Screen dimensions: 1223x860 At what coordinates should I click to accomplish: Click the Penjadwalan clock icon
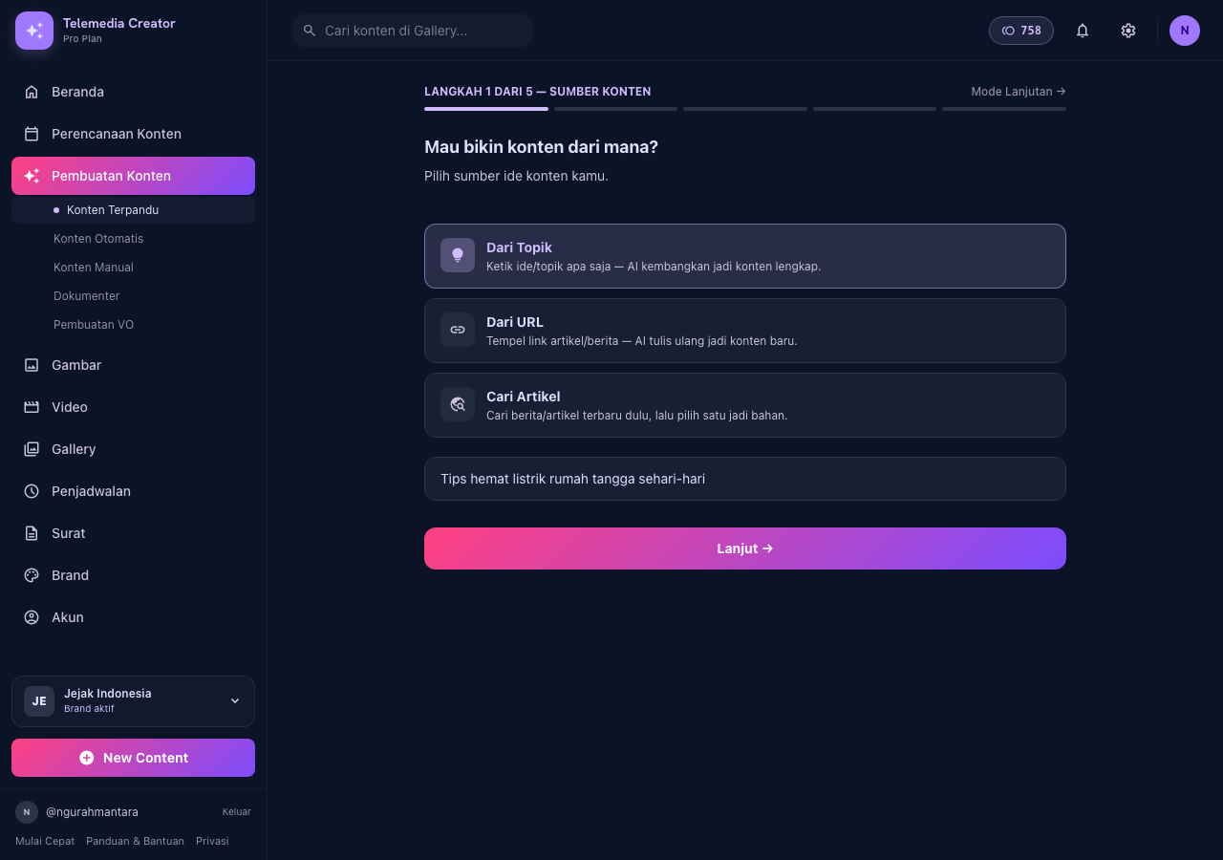pyautogui.click(x=32, y=491)
